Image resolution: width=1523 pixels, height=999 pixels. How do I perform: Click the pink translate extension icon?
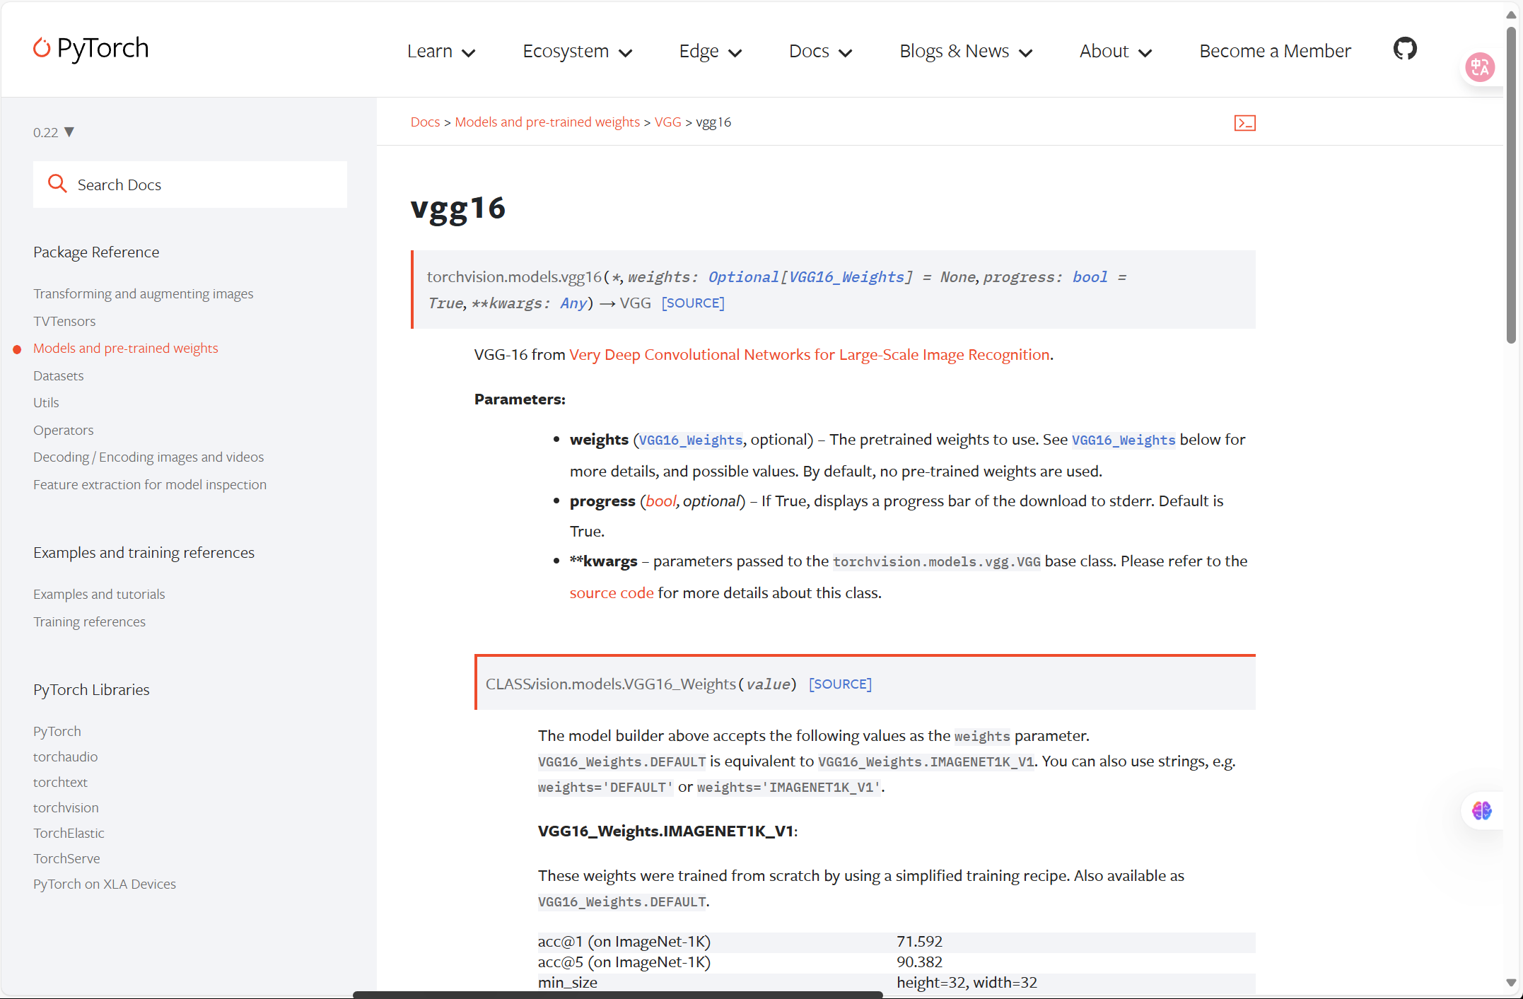click(x=1480, y=68)
